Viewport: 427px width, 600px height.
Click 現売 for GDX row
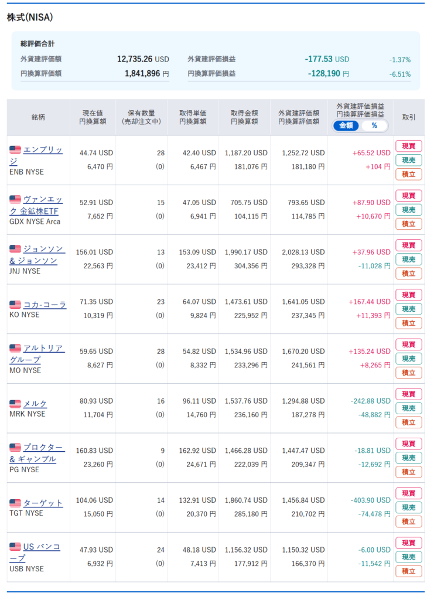coord(409,210)
